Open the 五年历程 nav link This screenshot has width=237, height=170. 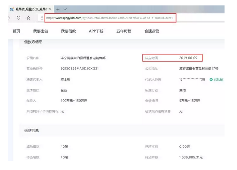click(124, 31)
